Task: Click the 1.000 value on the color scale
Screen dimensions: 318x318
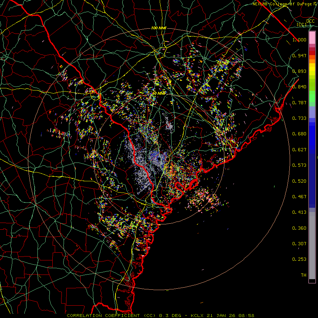Action: [299, 40]
